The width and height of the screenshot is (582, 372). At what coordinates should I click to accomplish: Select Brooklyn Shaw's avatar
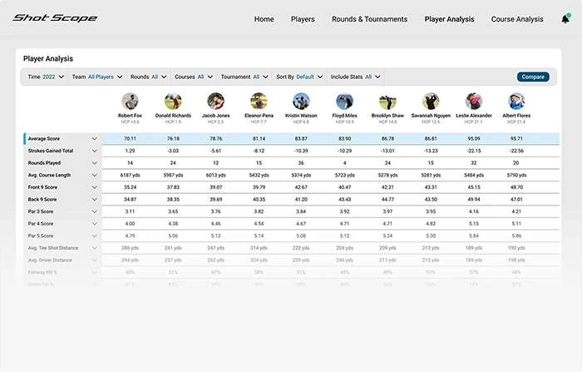(x=387, y=101)
